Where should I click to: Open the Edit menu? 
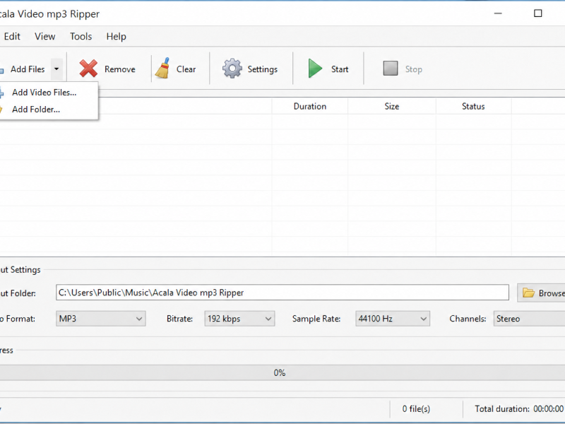tap(12, 37)
